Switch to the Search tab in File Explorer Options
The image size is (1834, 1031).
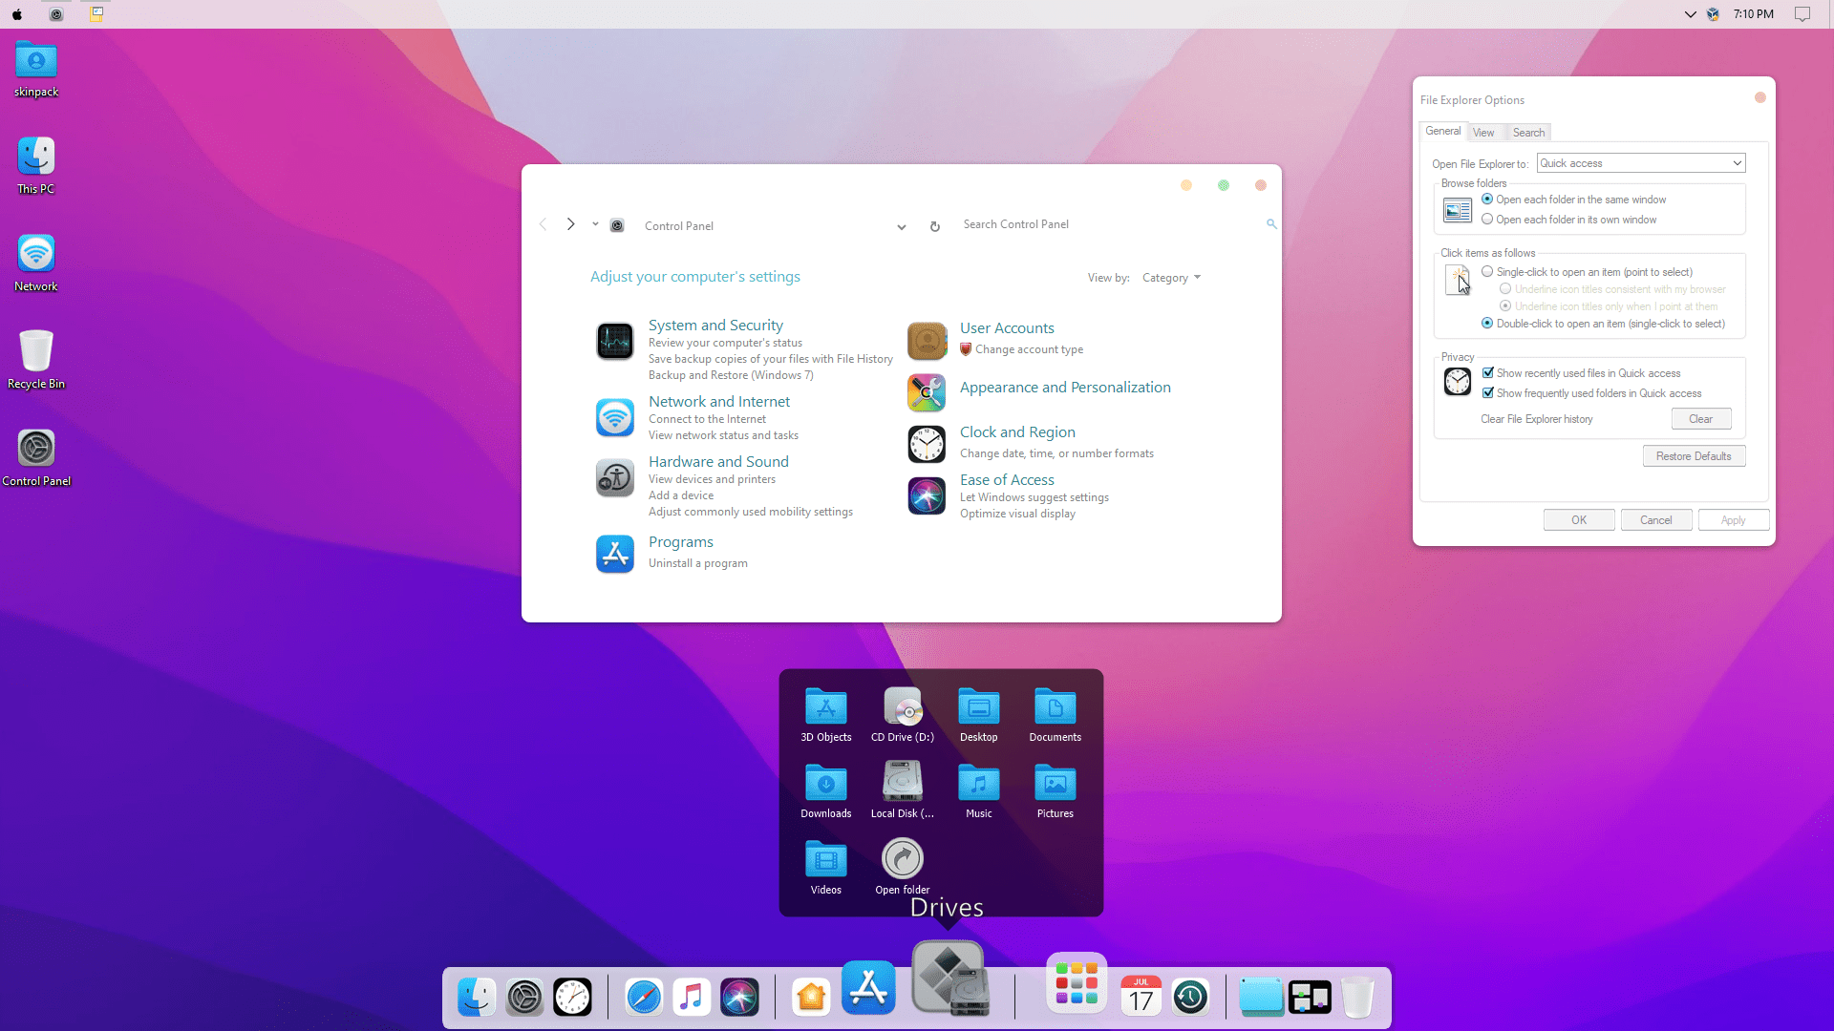(x=1528, y=131)
